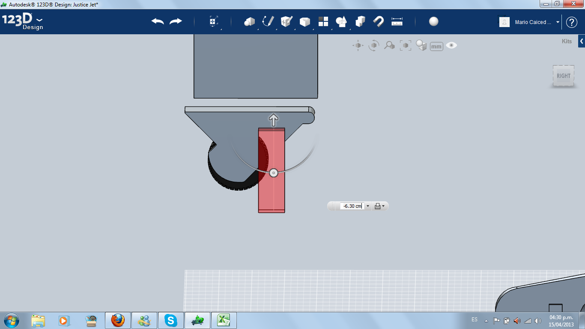Click the Fit to view icon

405,45
